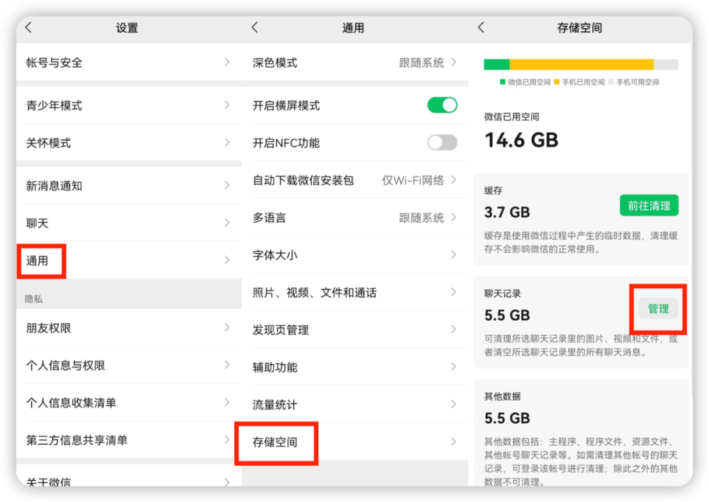Tap chevron on the 存储空间 row
This screenshot has width=709, height=502.
[453, 442]
